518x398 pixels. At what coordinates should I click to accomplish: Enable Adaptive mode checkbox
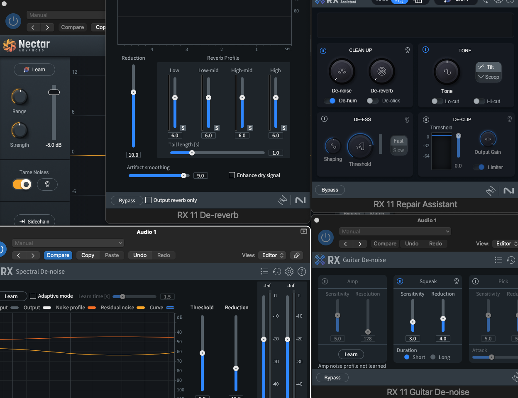point(33,296)
